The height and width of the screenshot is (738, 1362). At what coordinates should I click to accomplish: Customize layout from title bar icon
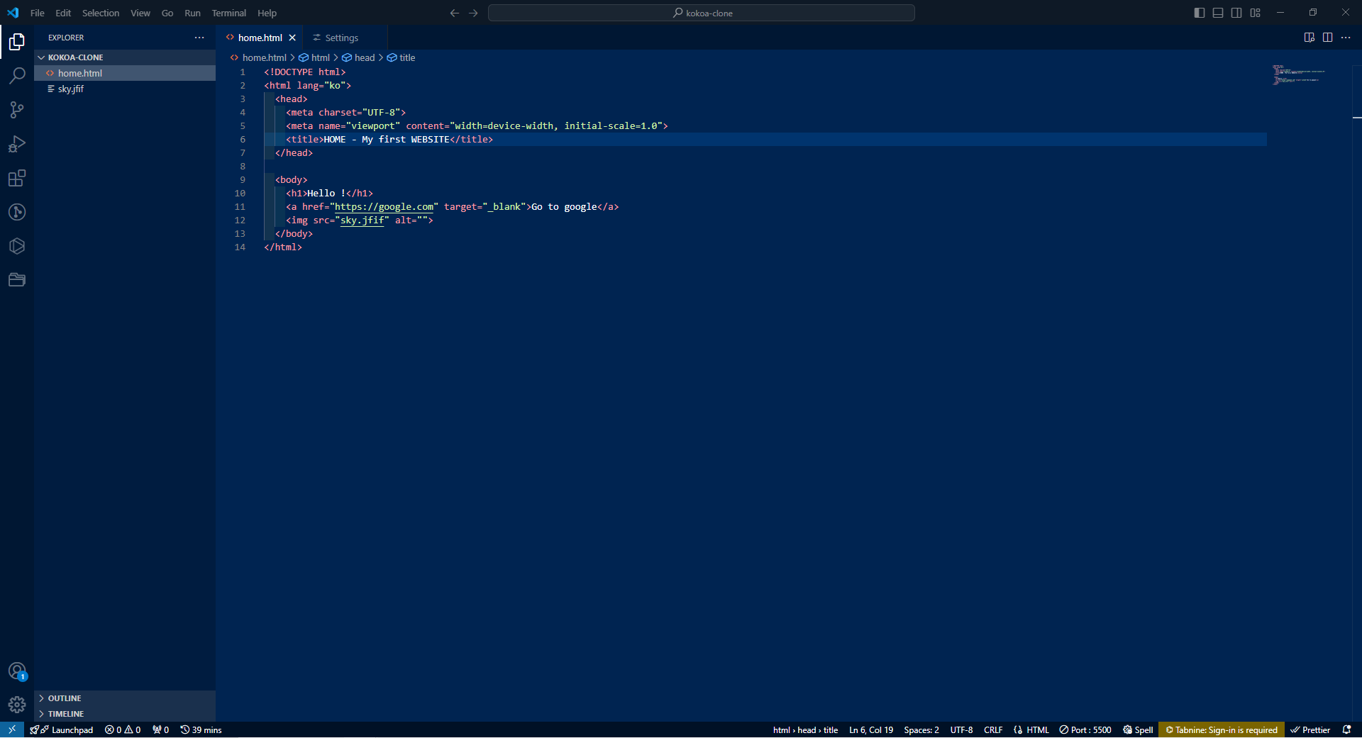(1255, 13)
